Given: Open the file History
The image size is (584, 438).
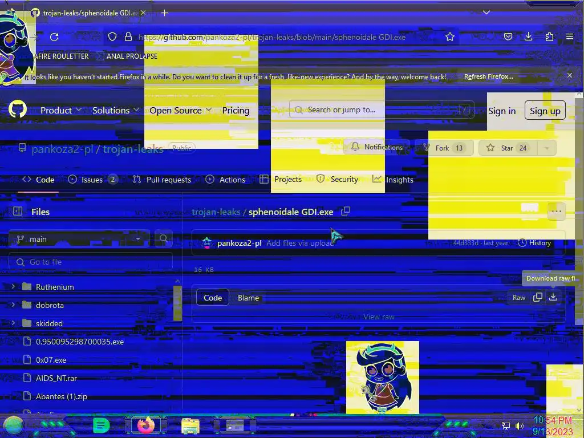Looking at the screenshot, I should pos(534,243).
